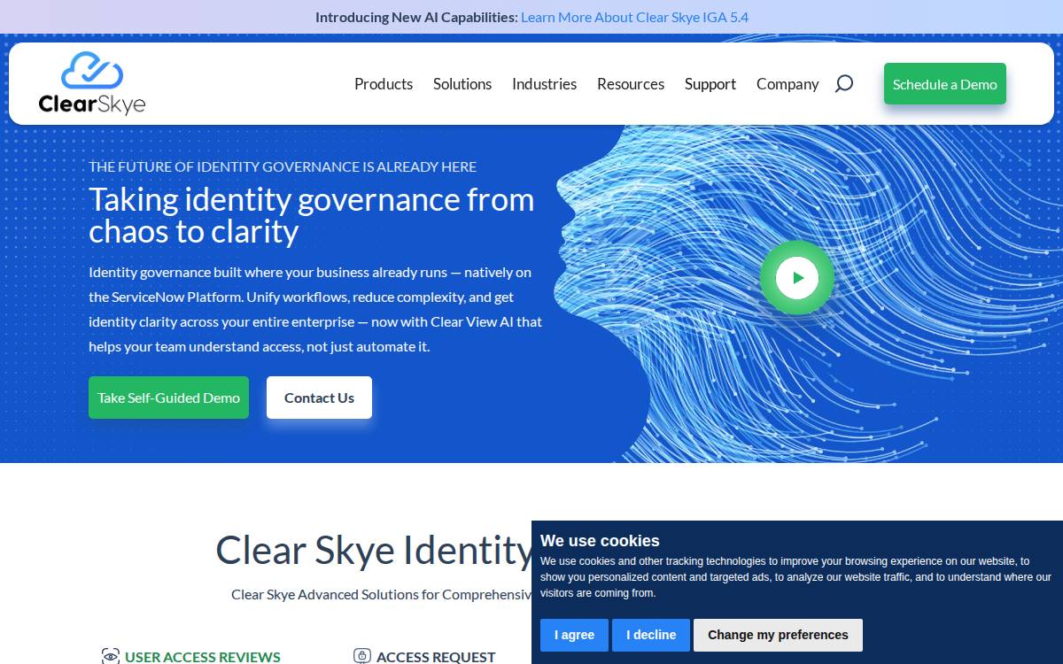1063x664 pixels.
Task: Open the search magnifier icon
Action: point(844,83)
